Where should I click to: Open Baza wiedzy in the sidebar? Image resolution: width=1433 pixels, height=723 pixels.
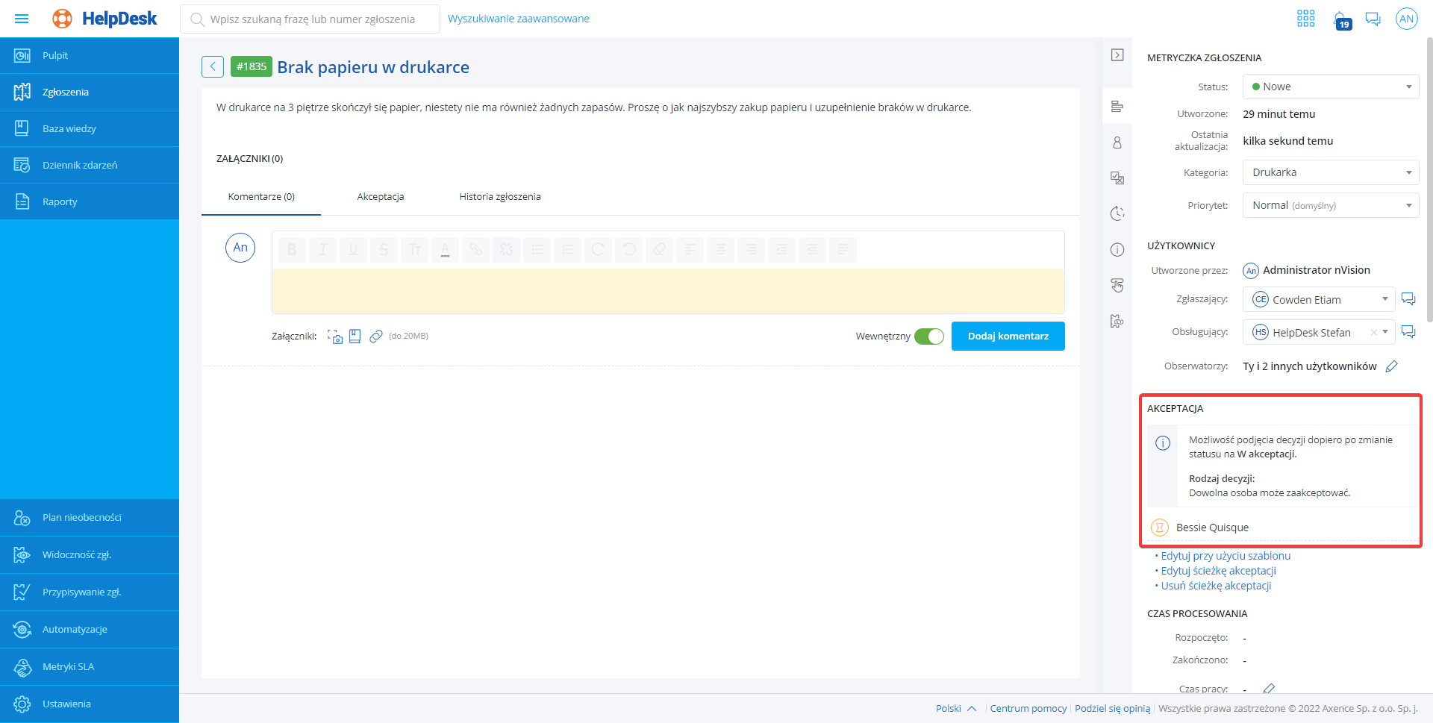69,128
